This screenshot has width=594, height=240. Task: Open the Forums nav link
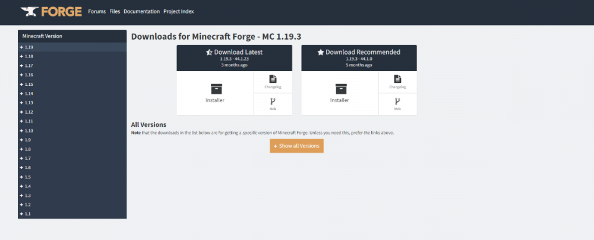click(x=97, y=11)
